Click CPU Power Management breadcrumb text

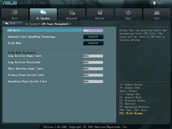pos(55,24)
